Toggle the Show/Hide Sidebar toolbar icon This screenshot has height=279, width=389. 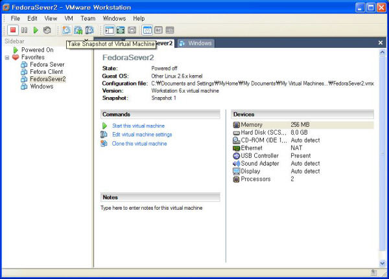pyautogui.click(x=109, y=30)
